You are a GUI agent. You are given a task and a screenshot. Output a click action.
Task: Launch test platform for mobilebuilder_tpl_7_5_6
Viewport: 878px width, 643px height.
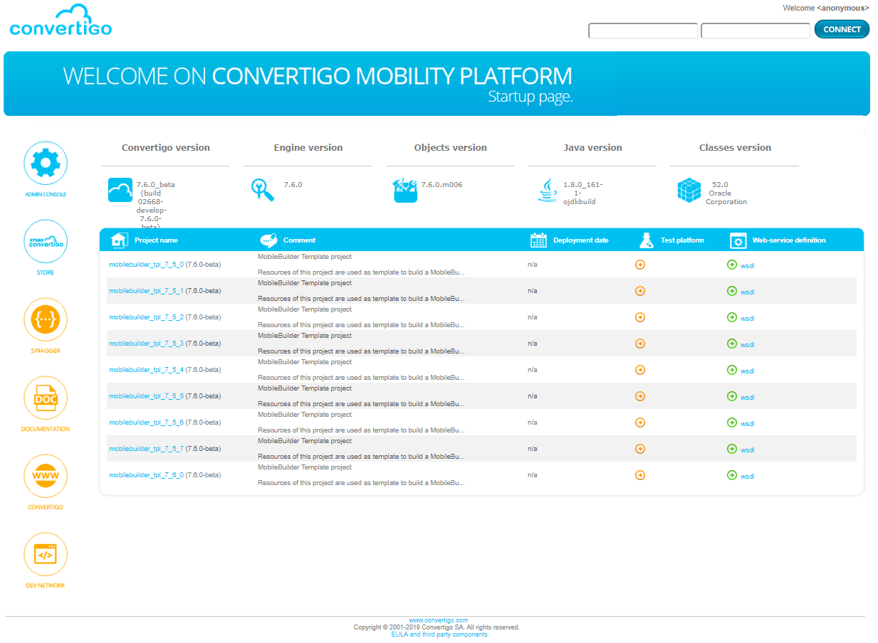pos(639,423)
